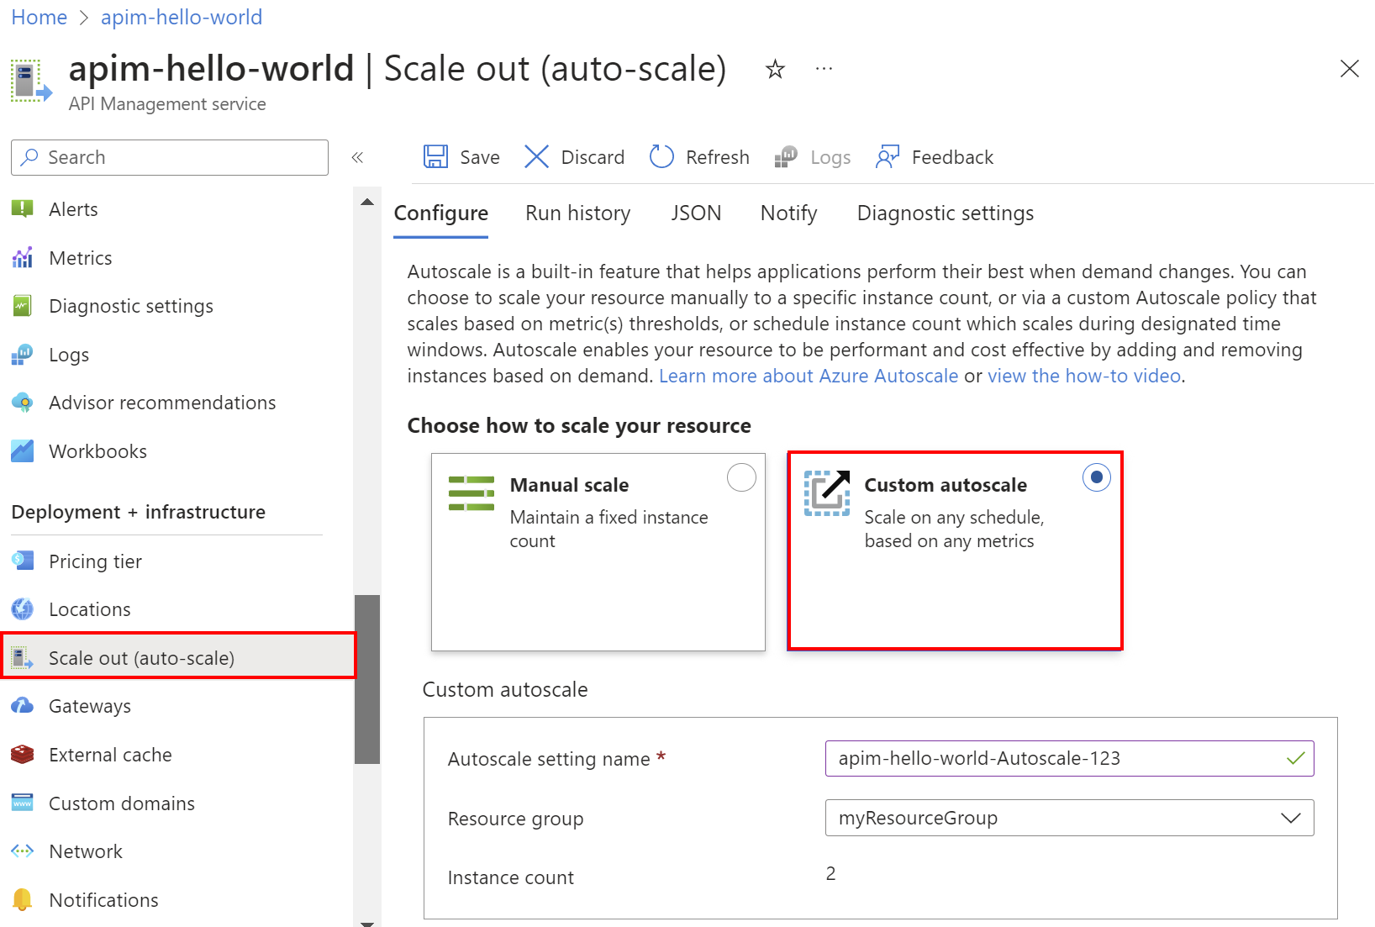1375x927 pixels.
Task: Click Save to apply autoscale settings
Action: click(x=461, y=156)
